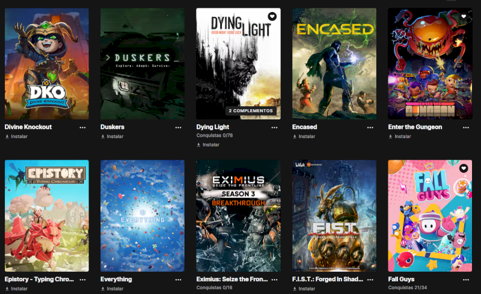Click download icon under Duskers
Screen dimensions: 481x294
click(103, 137)
